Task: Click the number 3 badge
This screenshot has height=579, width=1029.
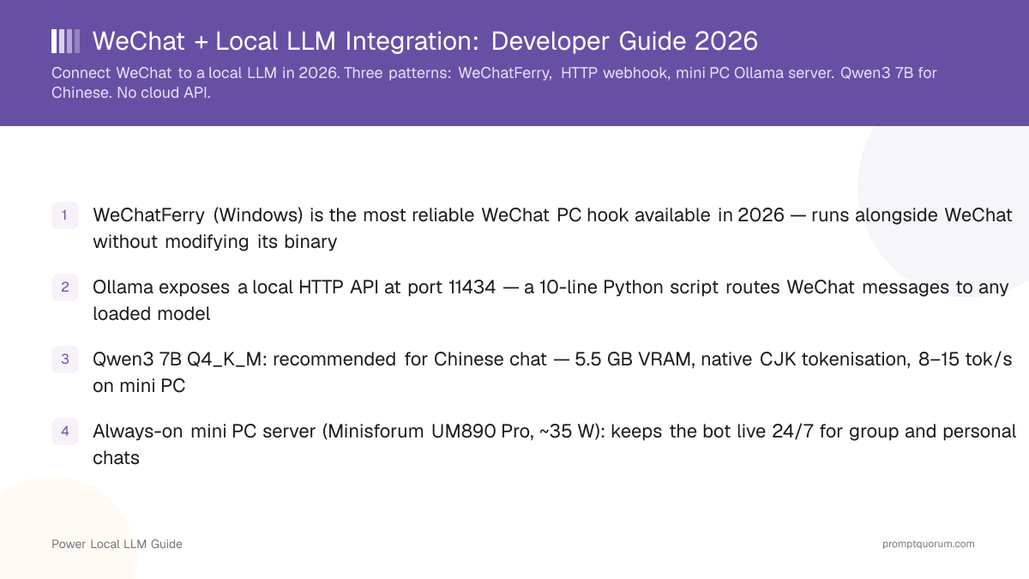Action: (x=65, y=359)
